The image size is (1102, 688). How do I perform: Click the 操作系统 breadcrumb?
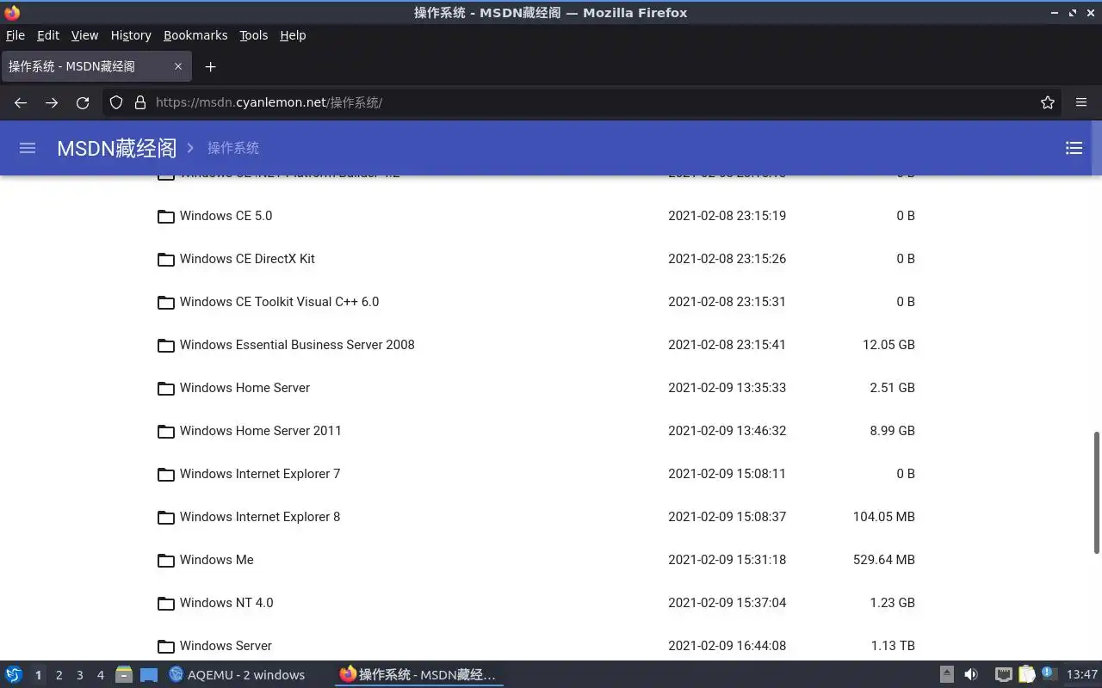[x=233, y=148]
